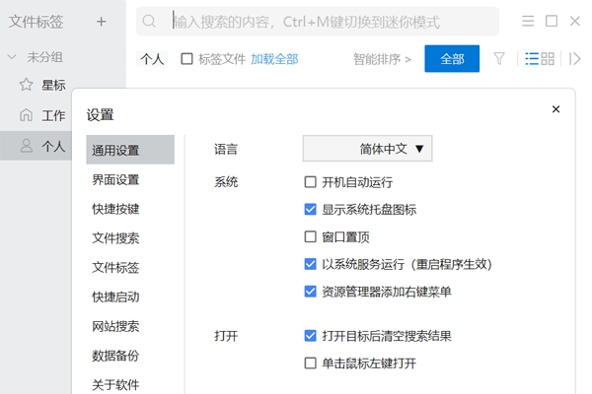Click the blue 全部 button
The height and width of the screenshot is (394, 592).
452,59
